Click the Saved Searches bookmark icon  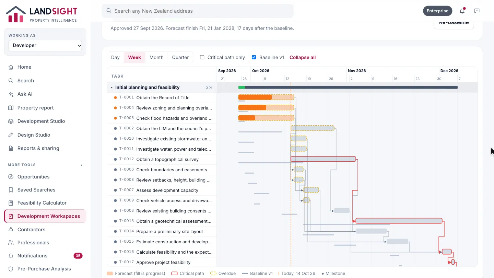pyautogui.click(x=11, y=190)
